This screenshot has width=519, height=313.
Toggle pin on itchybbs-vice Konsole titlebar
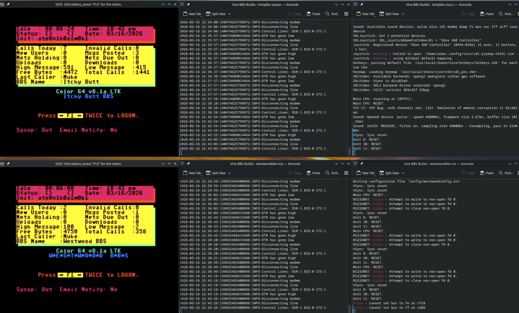[x=362, y=5]
